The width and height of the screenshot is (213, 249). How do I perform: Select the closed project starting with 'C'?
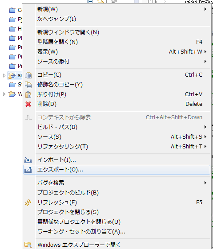click(15, 10)
